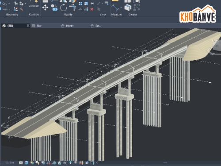
Task: Choose the Array tool
Action: pos(80,4)
